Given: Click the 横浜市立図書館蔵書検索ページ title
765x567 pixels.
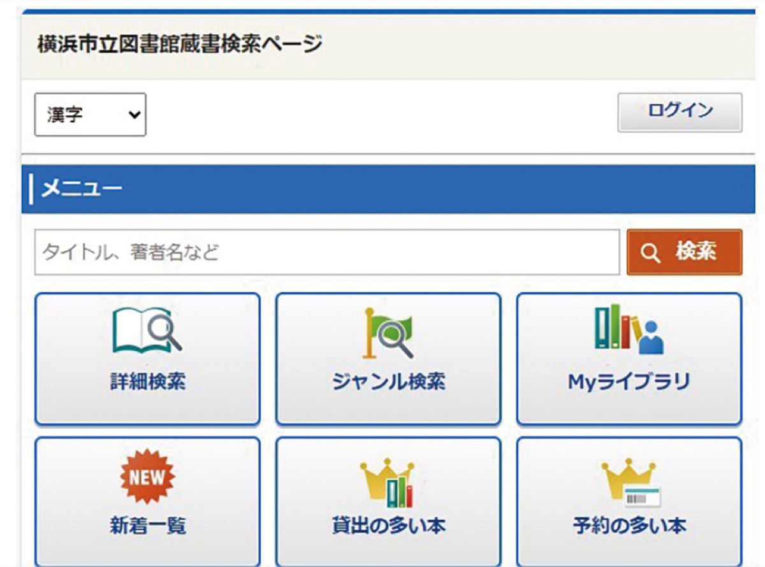Looking at the screenshot, I should [180, 45].
